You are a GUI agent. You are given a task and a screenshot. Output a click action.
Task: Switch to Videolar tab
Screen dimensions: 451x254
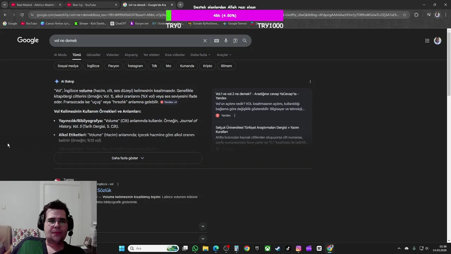pos(112,55)
